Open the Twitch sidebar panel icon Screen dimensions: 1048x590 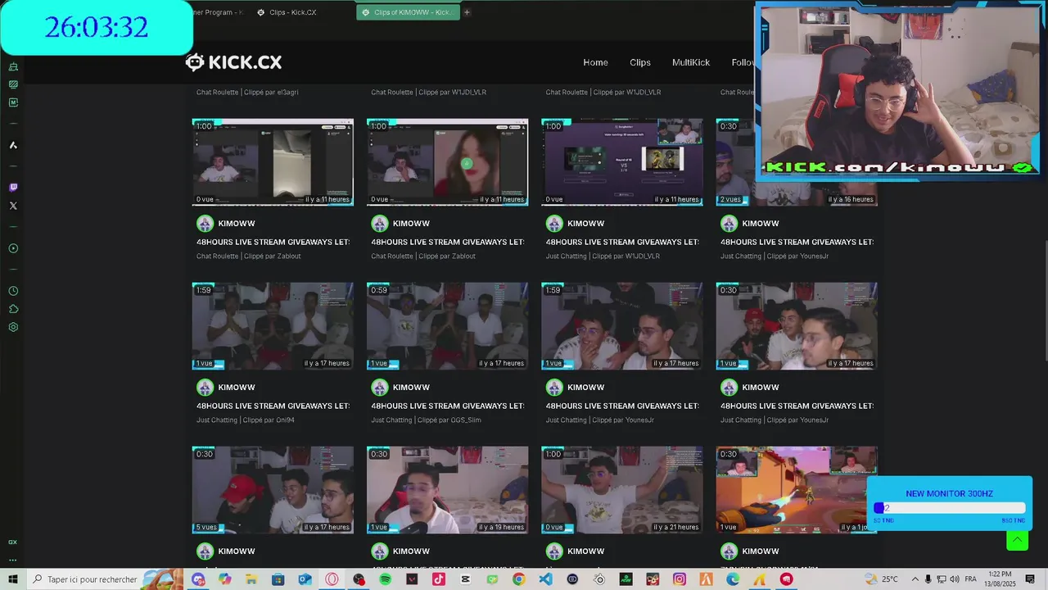13,188
